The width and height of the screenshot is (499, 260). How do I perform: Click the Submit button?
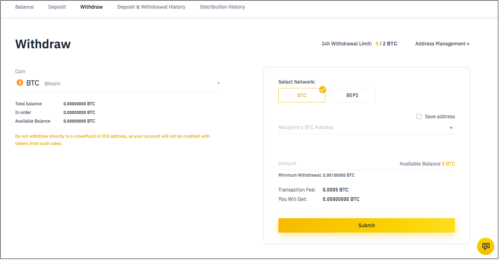[x=367, y=225]
